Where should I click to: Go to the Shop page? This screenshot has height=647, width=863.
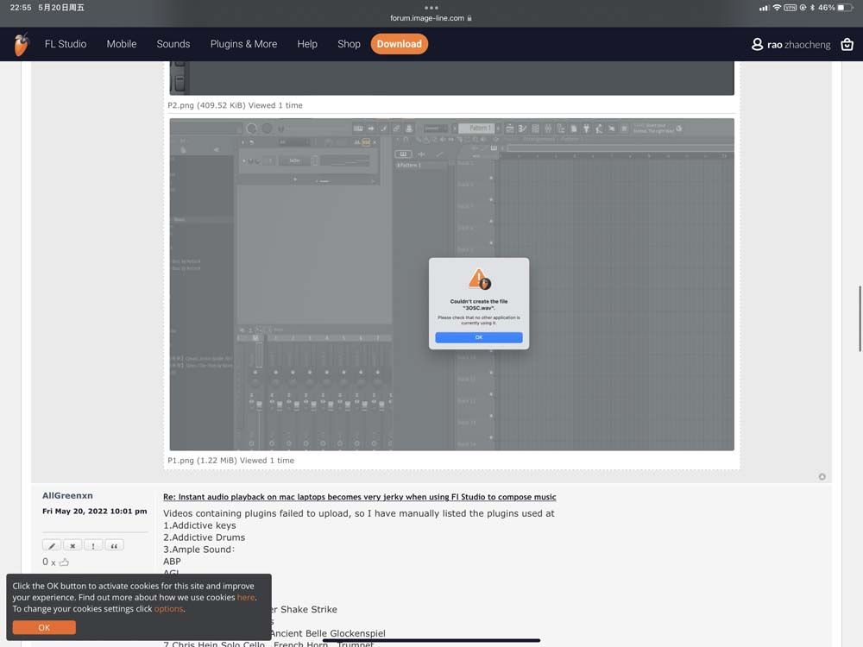349,44
